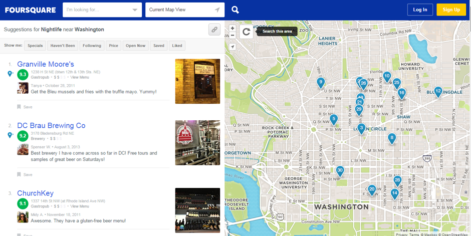Click the 9.3 rating badge

coord(23,75)
